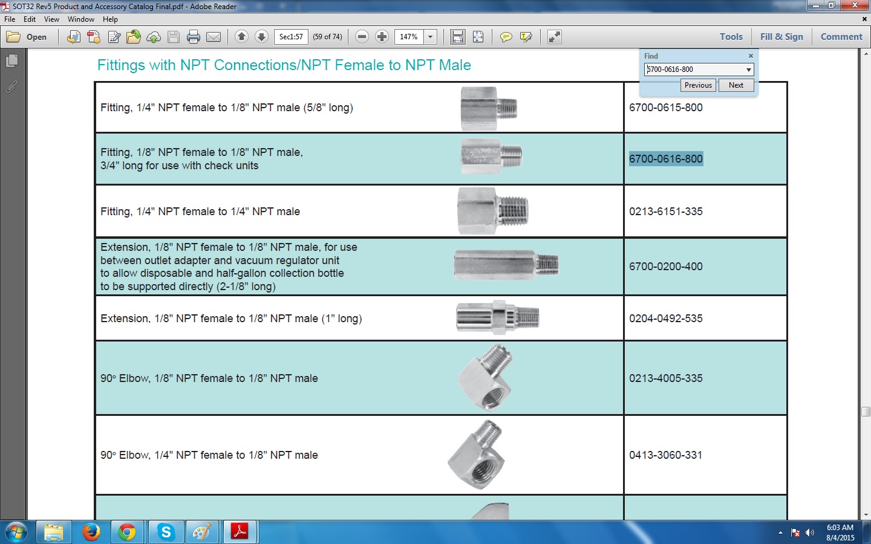
Task: Open the Attachments paperclip panel icon
Action: coord(12,87)
